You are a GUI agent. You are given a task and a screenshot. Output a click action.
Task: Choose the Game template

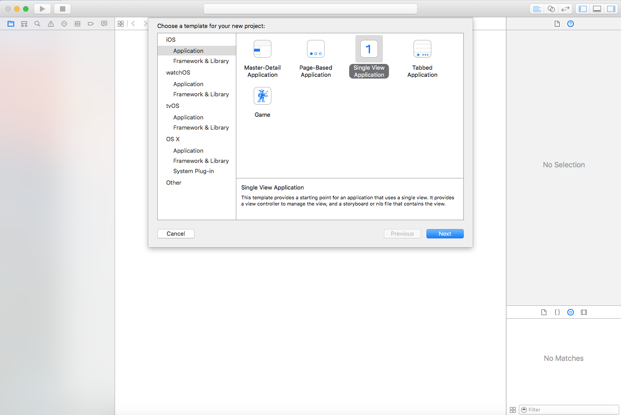point(263,103)
